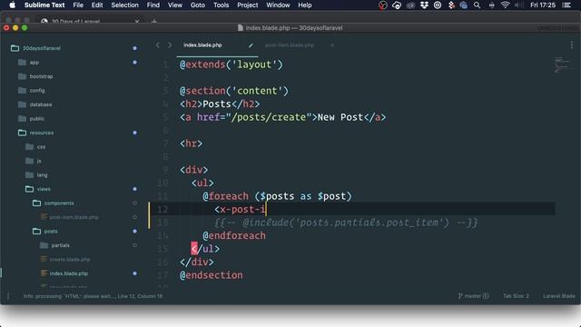Open the editor vertical dots options menu
The width and height of the screenshot is (581, 327).
572,45
